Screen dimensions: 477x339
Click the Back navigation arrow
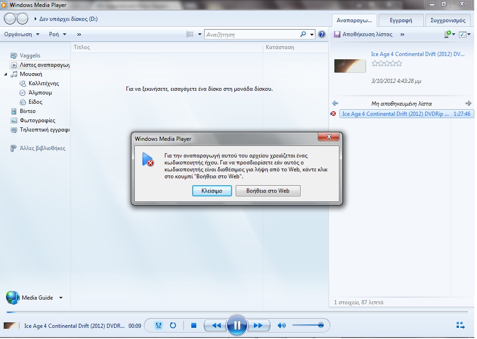pyautogui.click(x=10, y=19)
